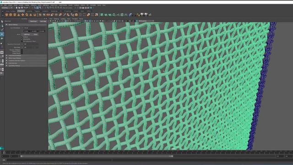Screen dimensions: 293x165
Task: Click the first move coordinate field
Action: click(27, 31)
